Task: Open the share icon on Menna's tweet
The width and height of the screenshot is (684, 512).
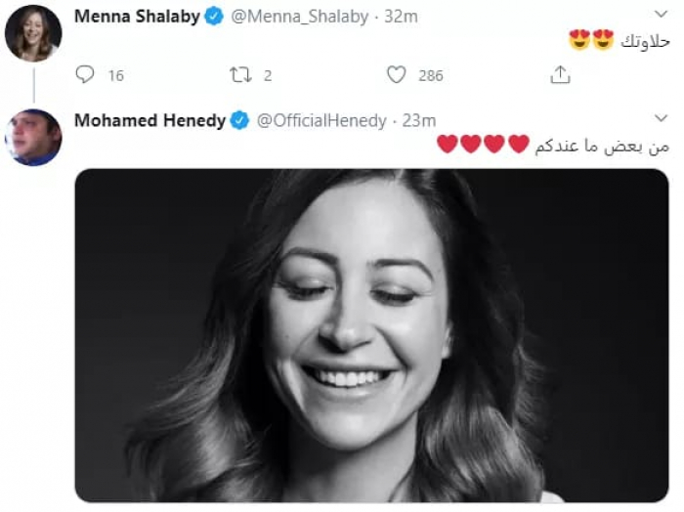Action: [x=560, y=75]
